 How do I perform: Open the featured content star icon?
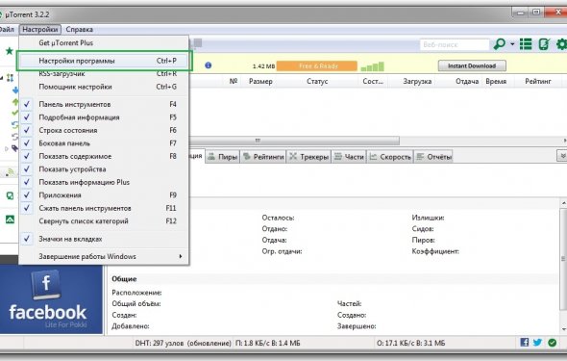10,51
